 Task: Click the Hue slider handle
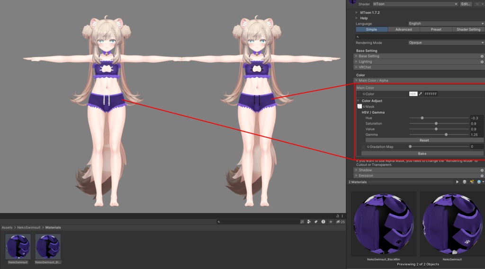coord(422,118)
